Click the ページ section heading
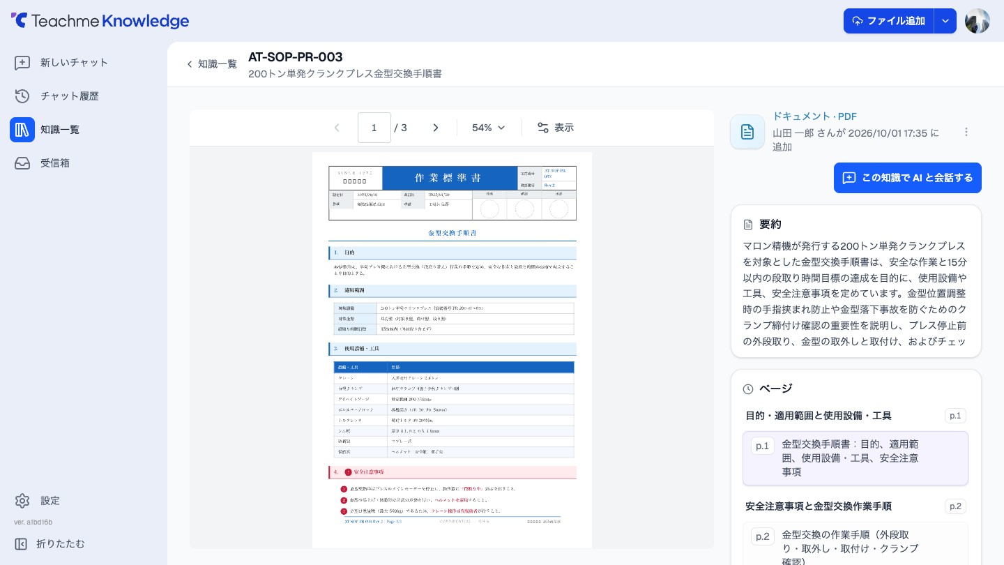 [x=775, y=389]
